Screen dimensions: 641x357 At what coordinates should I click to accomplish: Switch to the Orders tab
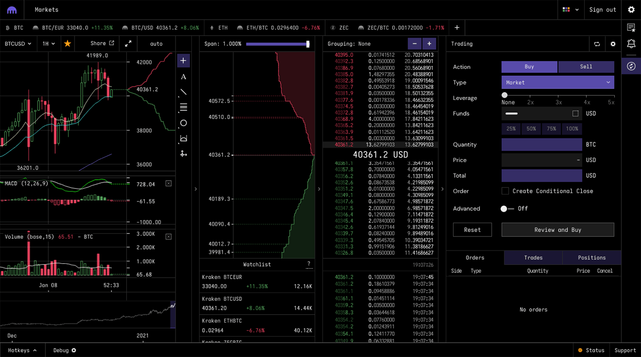475,258
